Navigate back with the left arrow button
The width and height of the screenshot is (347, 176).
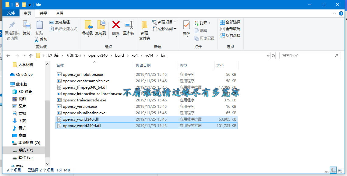8,55
